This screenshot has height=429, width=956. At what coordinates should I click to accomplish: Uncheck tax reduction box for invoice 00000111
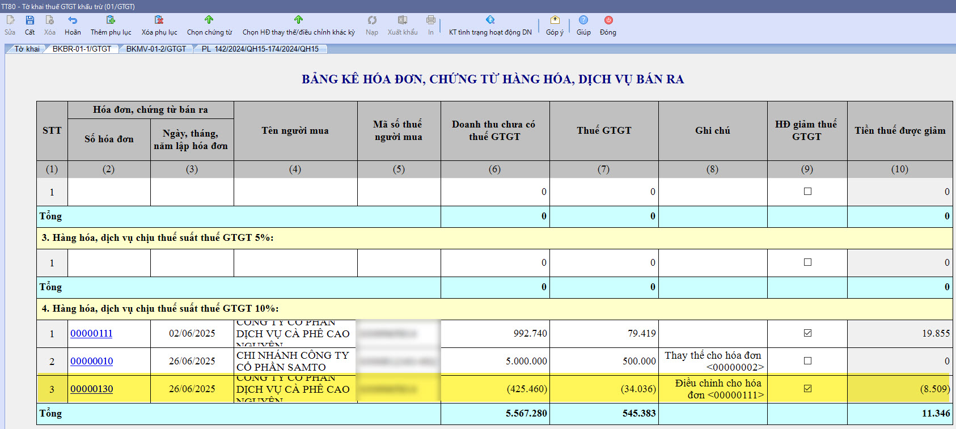(807, 333)
